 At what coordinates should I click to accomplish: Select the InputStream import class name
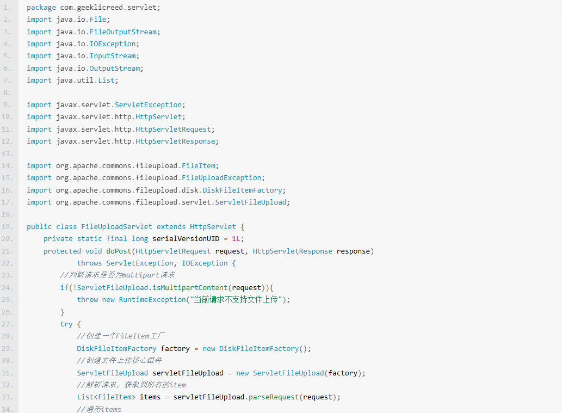[113, 56]
